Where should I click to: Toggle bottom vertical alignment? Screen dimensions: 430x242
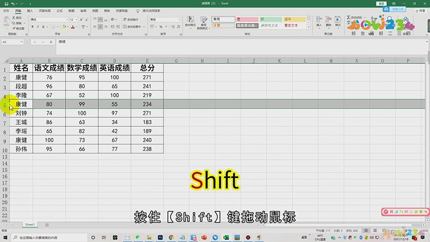click(x=106, y=19)
